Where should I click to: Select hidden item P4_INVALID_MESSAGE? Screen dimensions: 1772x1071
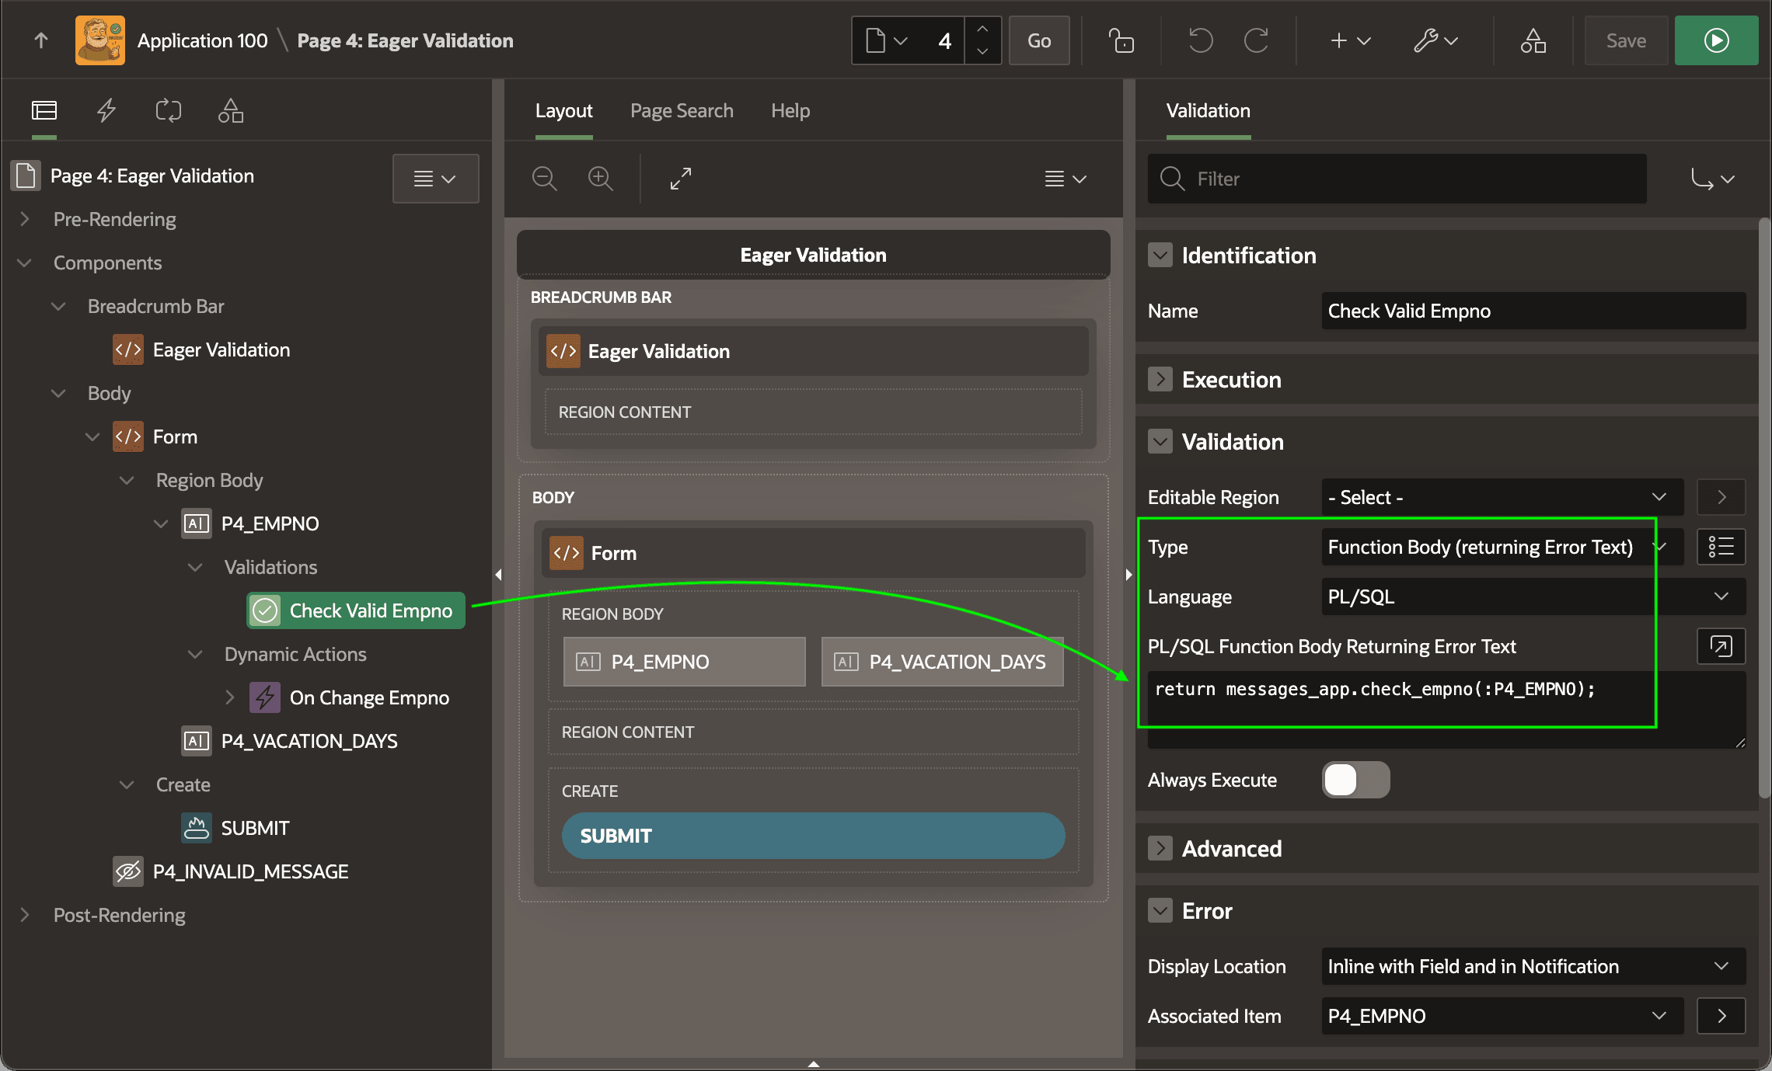pyautogui.click(x=249, y=871)
